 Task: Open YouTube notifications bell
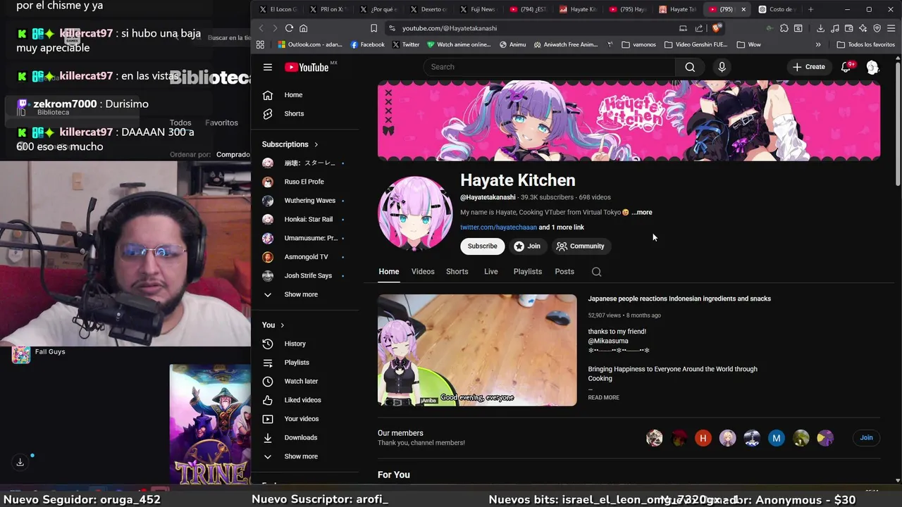(x=846, y=67)
